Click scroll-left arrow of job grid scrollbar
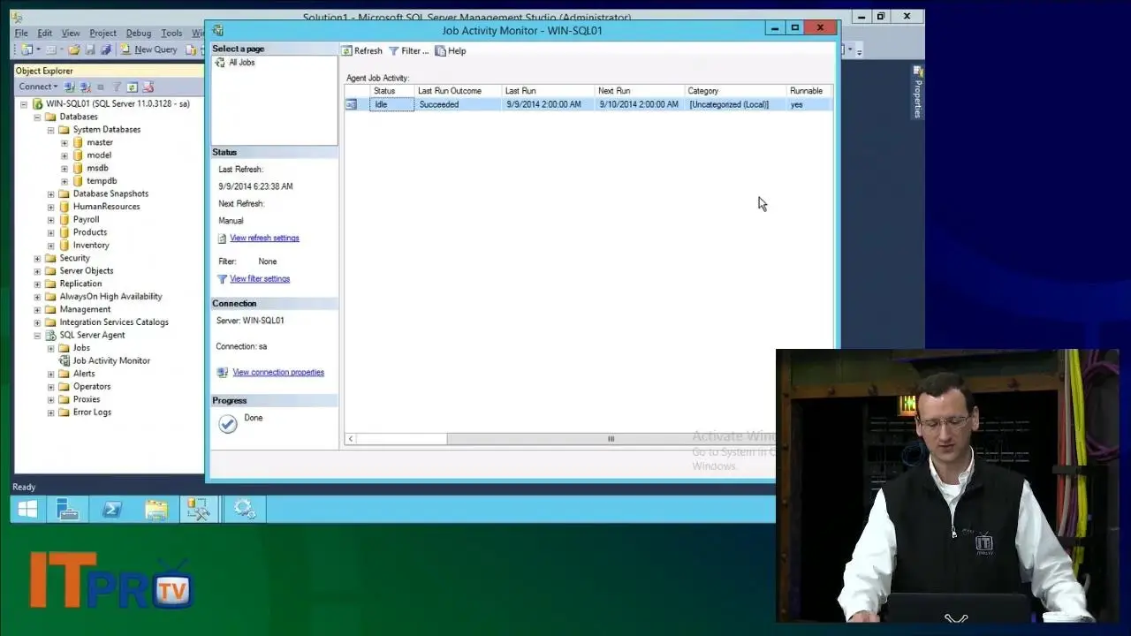This screenshot has height=636, width=1131. tap(351, 439)
